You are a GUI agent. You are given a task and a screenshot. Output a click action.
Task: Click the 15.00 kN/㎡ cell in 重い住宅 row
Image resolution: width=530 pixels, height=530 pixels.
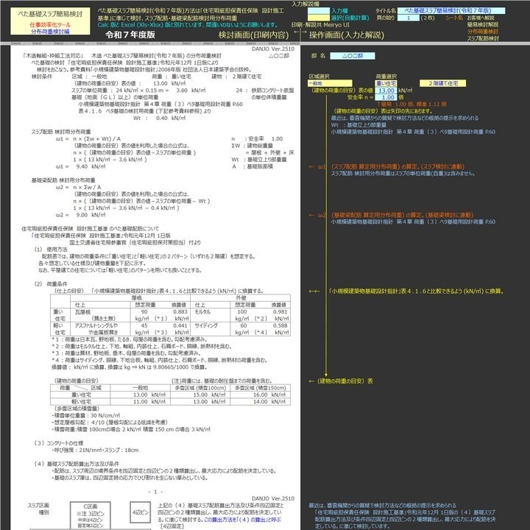(200, 395)
